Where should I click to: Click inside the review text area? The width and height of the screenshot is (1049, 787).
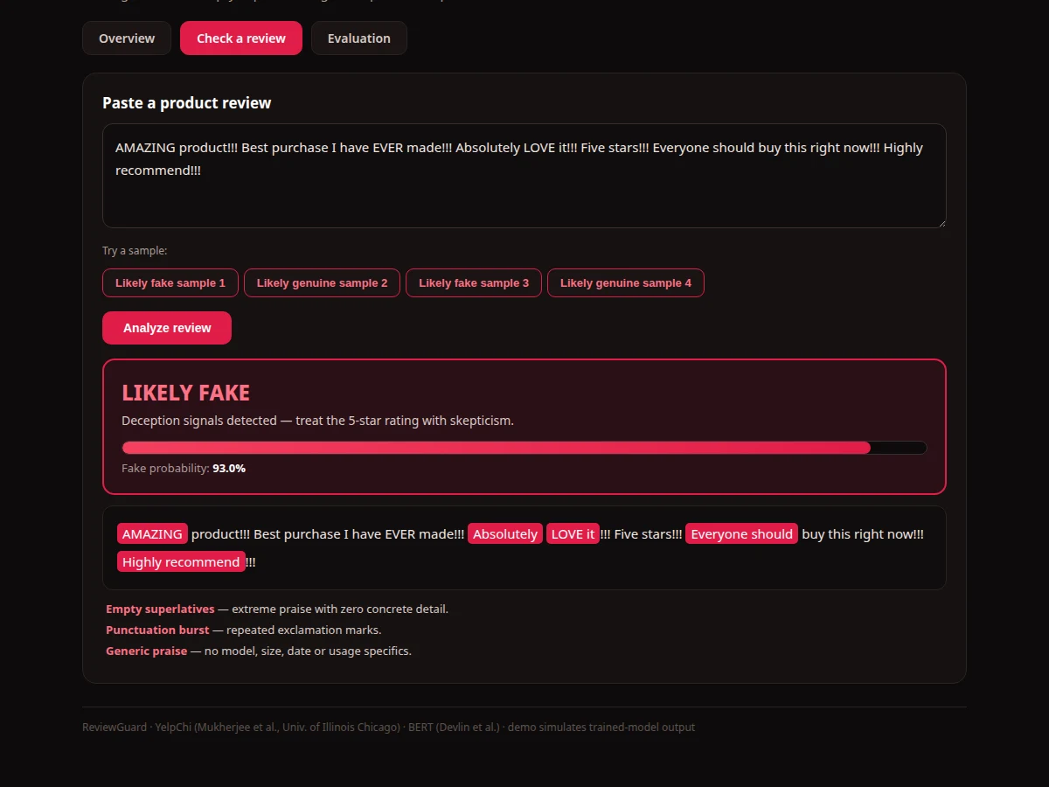pos(524,176)
